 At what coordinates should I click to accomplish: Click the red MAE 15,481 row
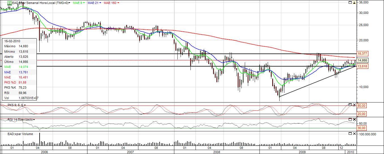[x=19, y=77]
